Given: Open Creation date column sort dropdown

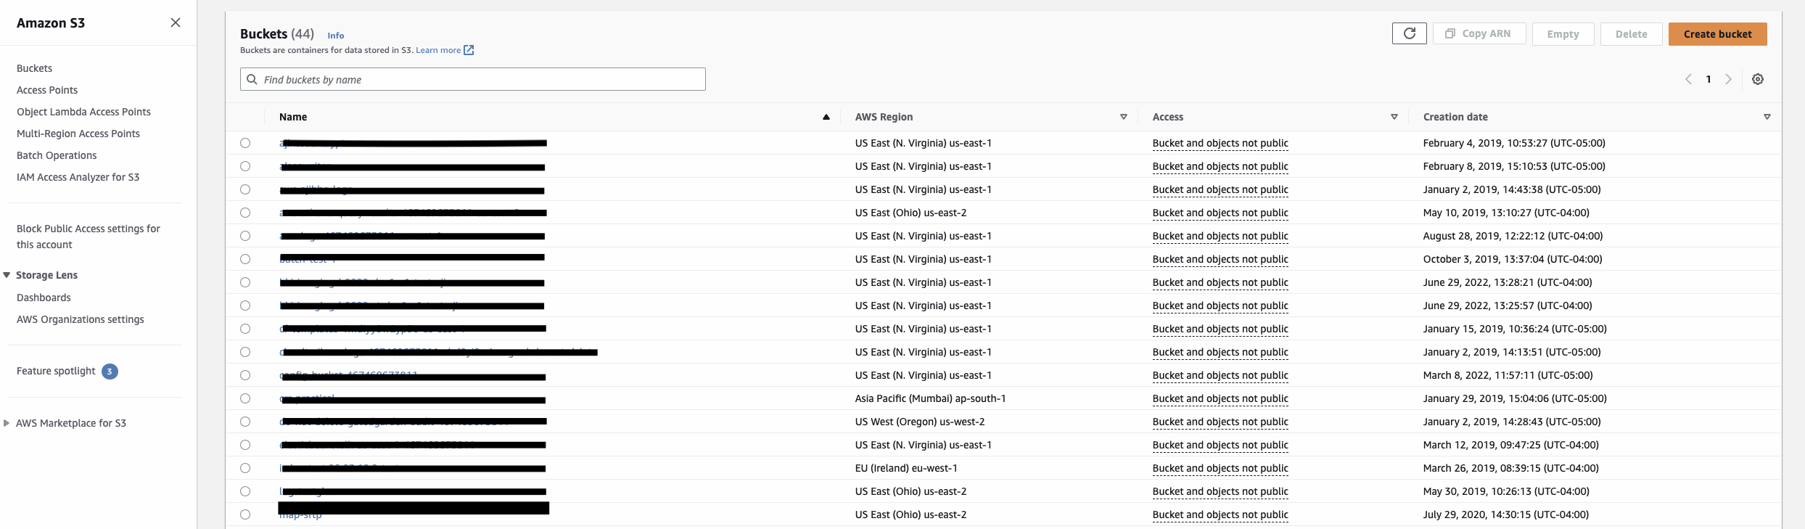Looking at the screenshot, I should (x=1767, y=117).
